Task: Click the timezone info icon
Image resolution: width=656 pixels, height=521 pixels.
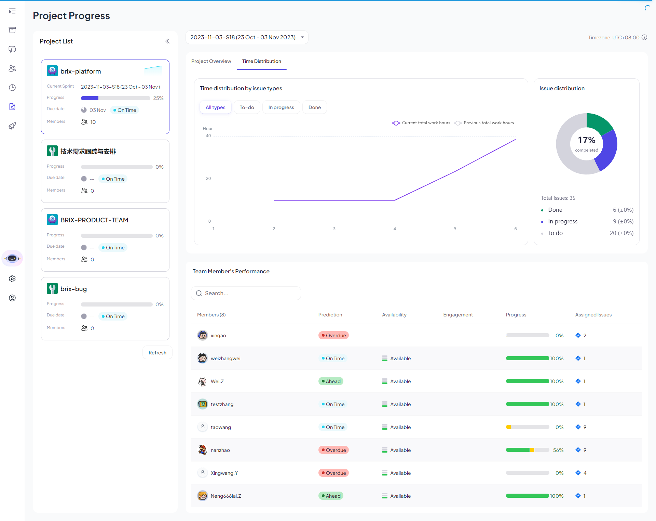Action: 644,37
